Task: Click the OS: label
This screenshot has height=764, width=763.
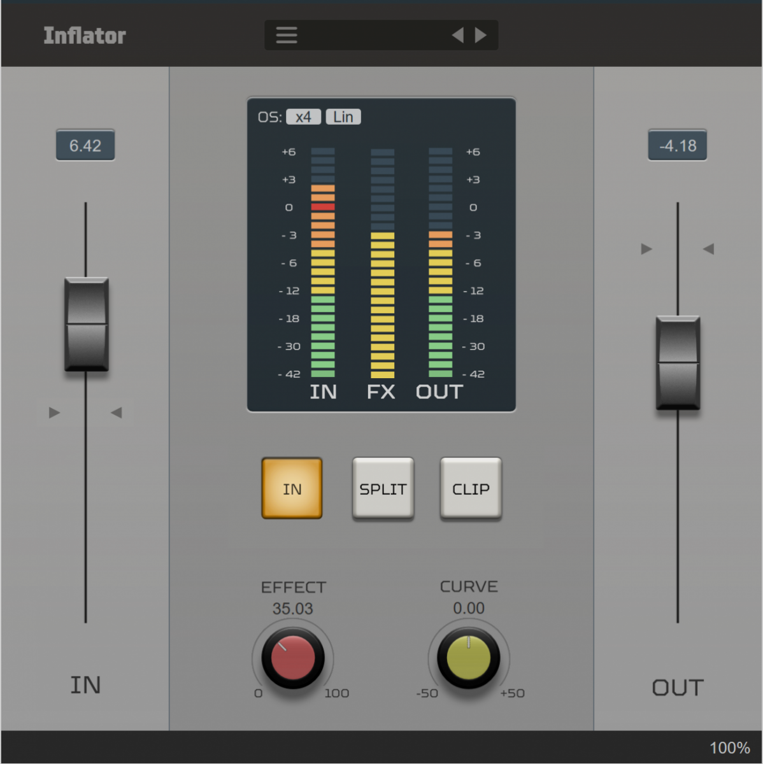Action: [270, 117]
